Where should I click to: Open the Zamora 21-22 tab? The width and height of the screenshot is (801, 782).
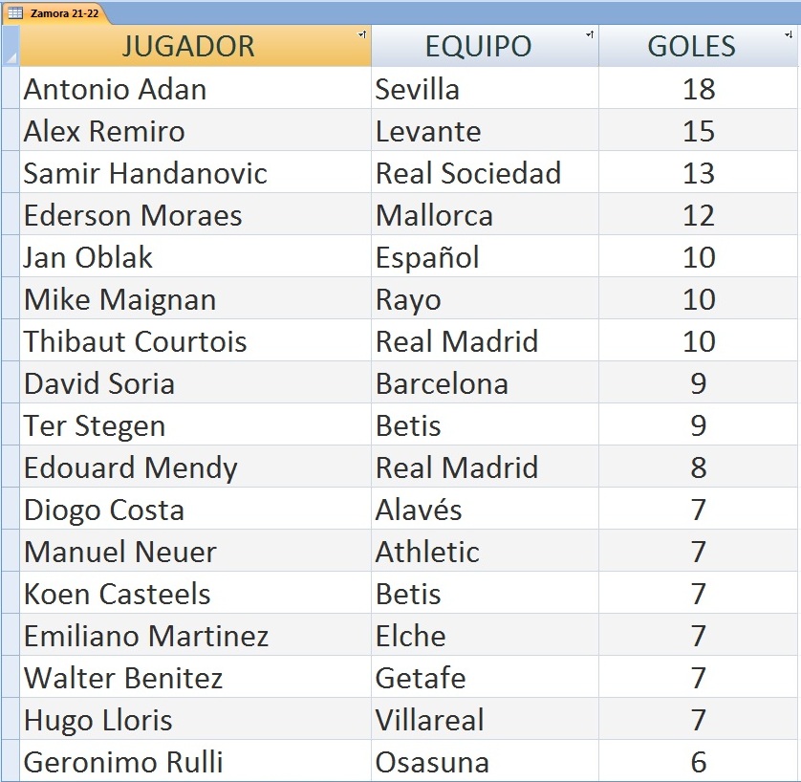tap(57, 13)
